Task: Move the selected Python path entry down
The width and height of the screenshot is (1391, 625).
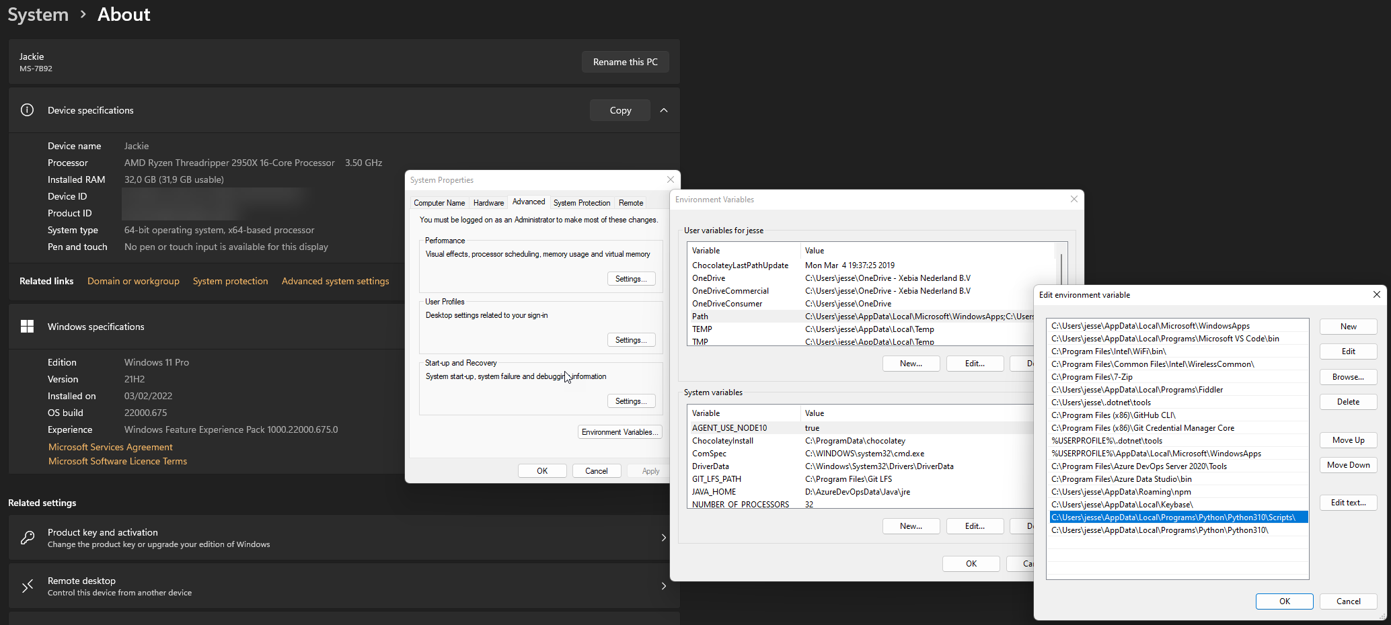Action: (1348, 464)
